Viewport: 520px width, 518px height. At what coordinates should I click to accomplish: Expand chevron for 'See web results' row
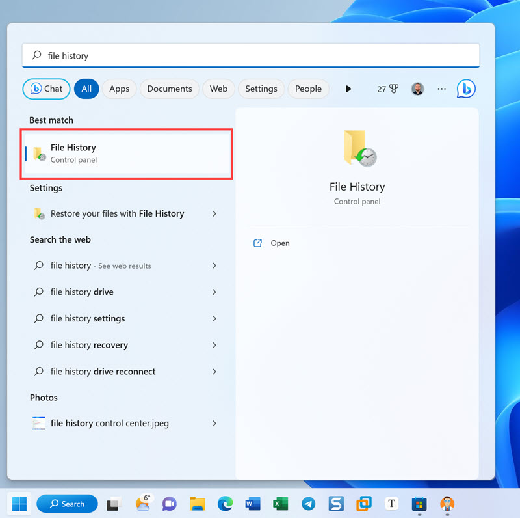[214, 266]
